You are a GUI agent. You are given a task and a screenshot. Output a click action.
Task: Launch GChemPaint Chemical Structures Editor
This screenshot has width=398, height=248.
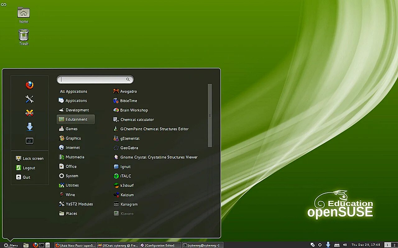pos(150,129)
